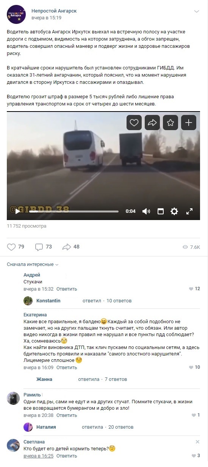Bookmark the video with the star icon
This screenshot has width=208, height=467.
pyautogui.click(x=170, y=123)
